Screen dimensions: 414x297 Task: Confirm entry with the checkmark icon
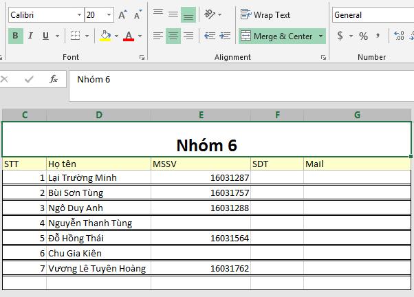coord(29,79)
